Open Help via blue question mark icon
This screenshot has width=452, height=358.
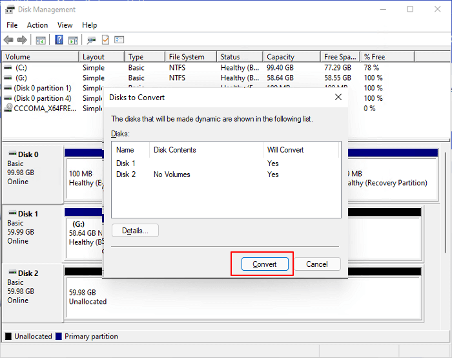(x=59, y=40)
